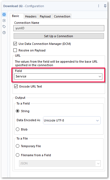
Task: Select Filename from a Field option
Action: tap(18, 155)
